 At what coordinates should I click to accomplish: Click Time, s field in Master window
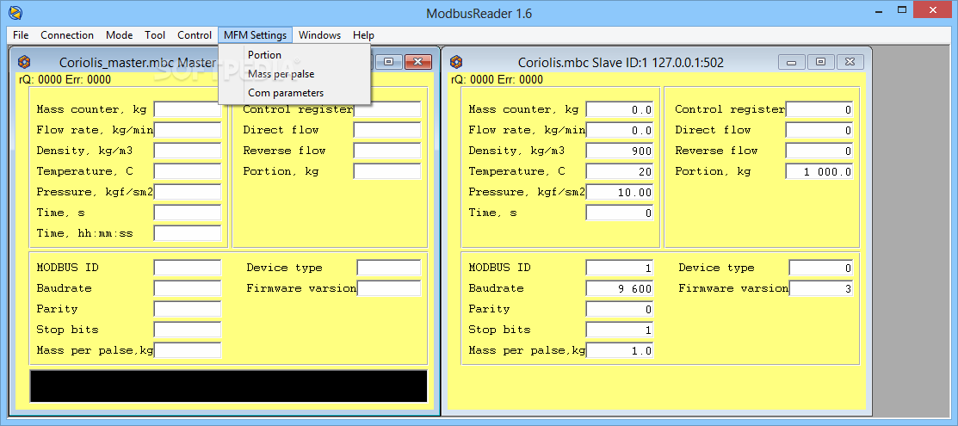tap(188, 213)
